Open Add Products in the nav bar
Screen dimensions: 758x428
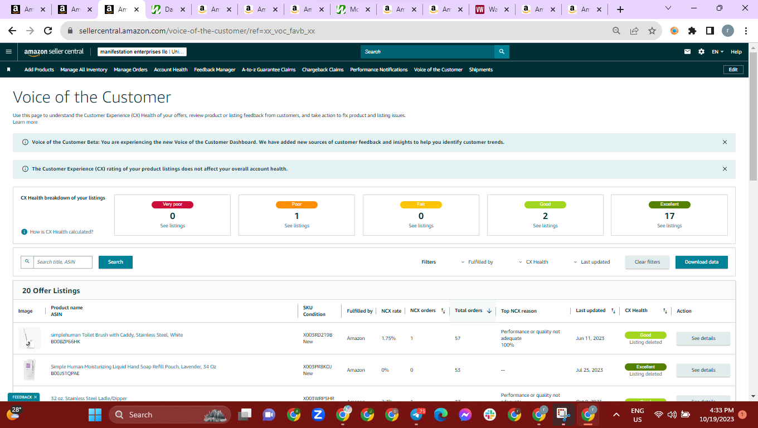coord(39,70)
